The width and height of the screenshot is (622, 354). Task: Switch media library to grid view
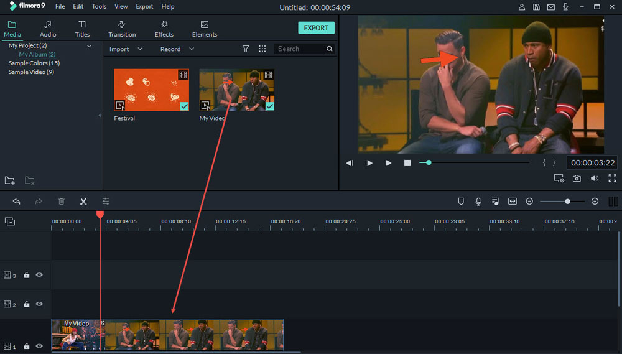pyautogui.click(x=262, y=49)
